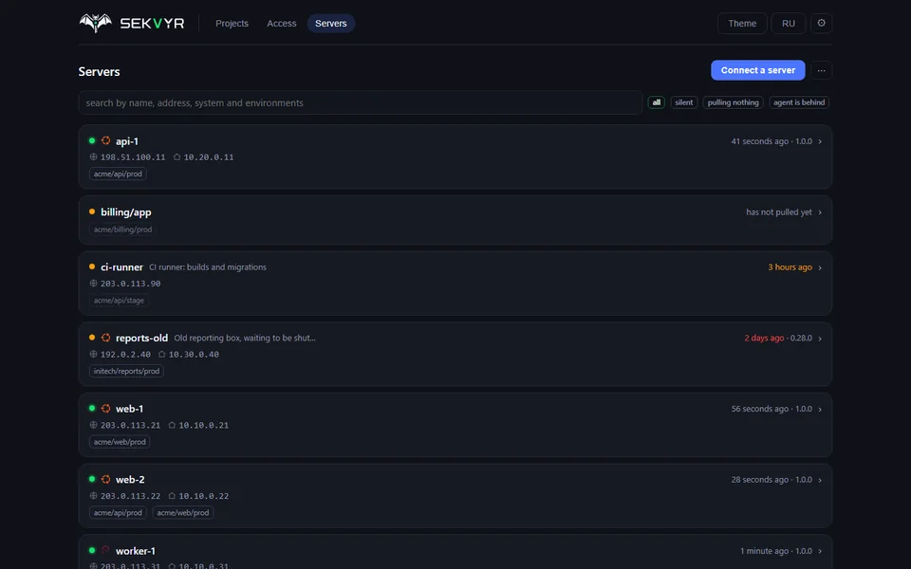Click the 'CI runner: builds and migrations' description
Viewport: 911px width, 569px height.
(x=208, y=267)
